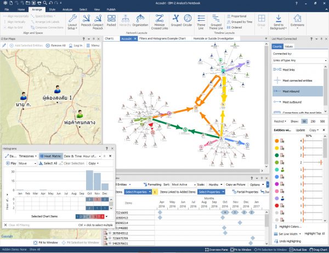Click the Update button

(x=300, y=130)
